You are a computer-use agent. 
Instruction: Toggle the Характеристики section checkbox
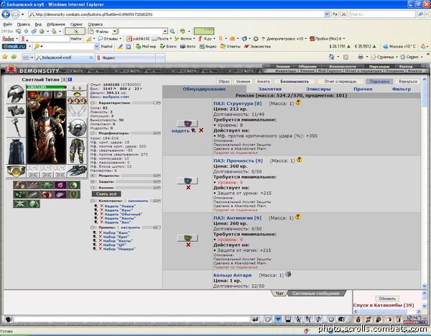[x=93, y=103]
